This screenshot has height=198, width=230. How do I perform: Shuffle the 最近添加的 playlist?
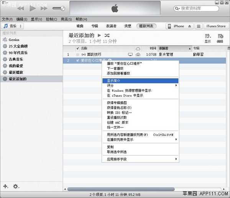106,36
